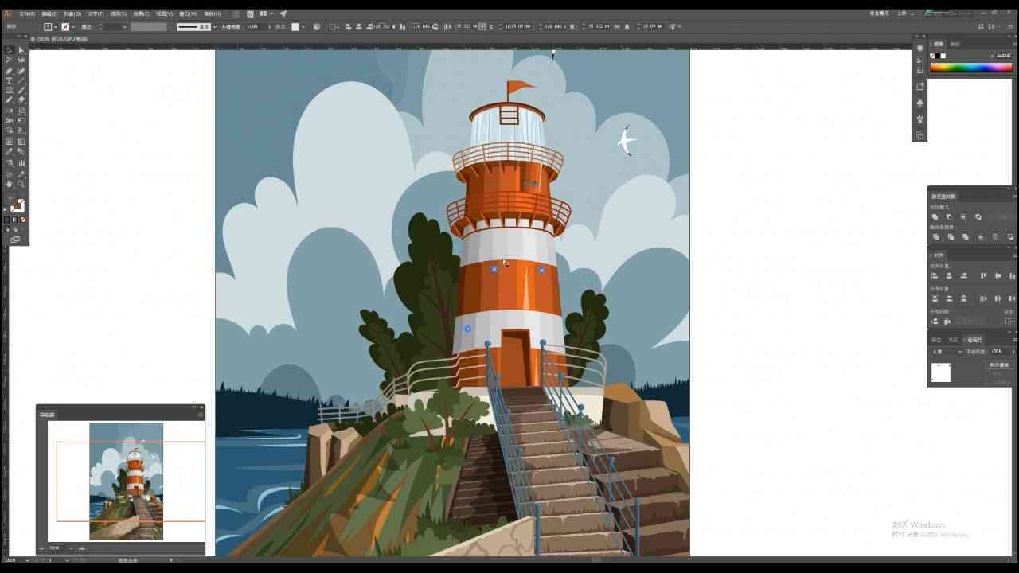Click the Merge pathfinder icon
The height and width of the screenshot is (573, 1019).
(965, 236)
